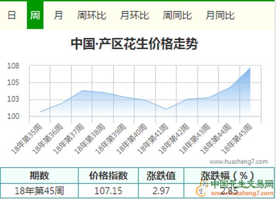The width and height of the screenshot is (276, 199).
Task: Switch to the 周环比 tab
Action: (x=92, y=15)
